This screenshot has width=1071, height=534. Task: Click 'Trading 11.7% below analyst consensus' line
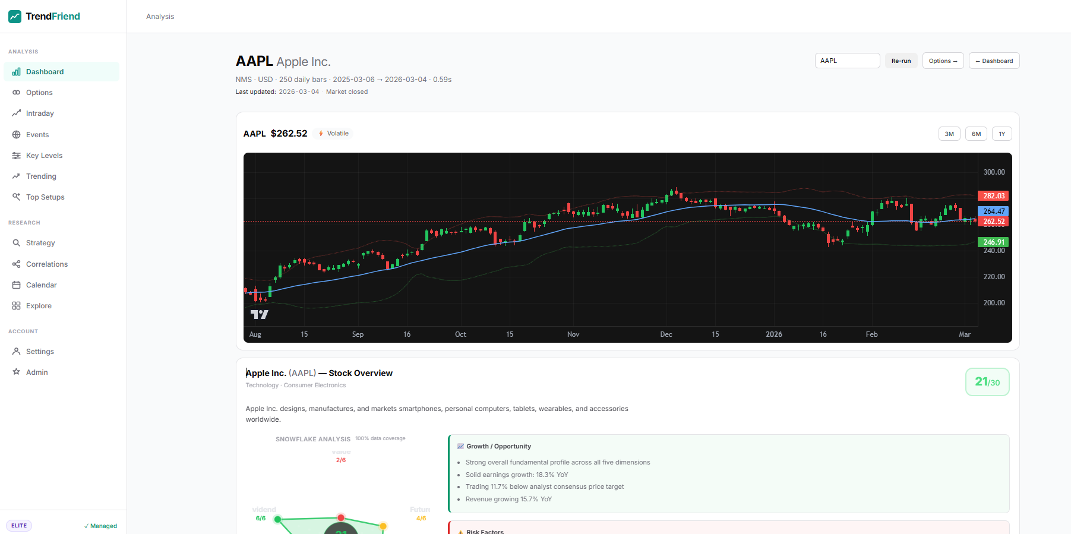(x=545, y=487)
